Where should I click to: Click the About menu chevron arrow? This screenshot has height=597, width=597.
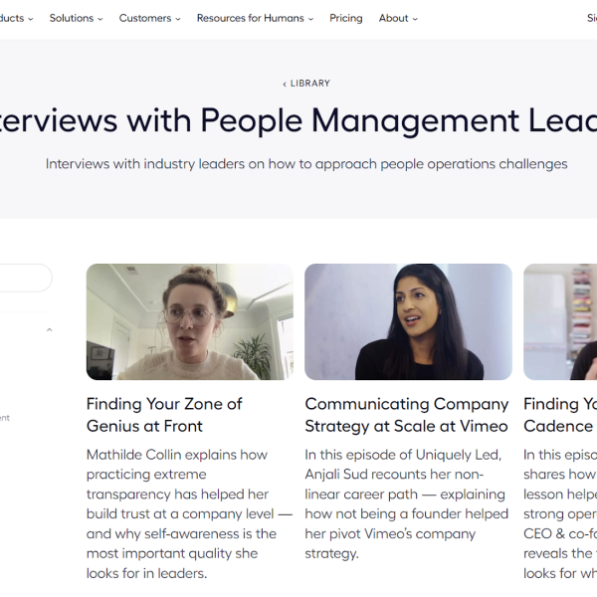pos(415,19)
